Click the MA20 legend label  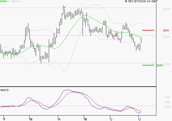[x=3, y=1]
